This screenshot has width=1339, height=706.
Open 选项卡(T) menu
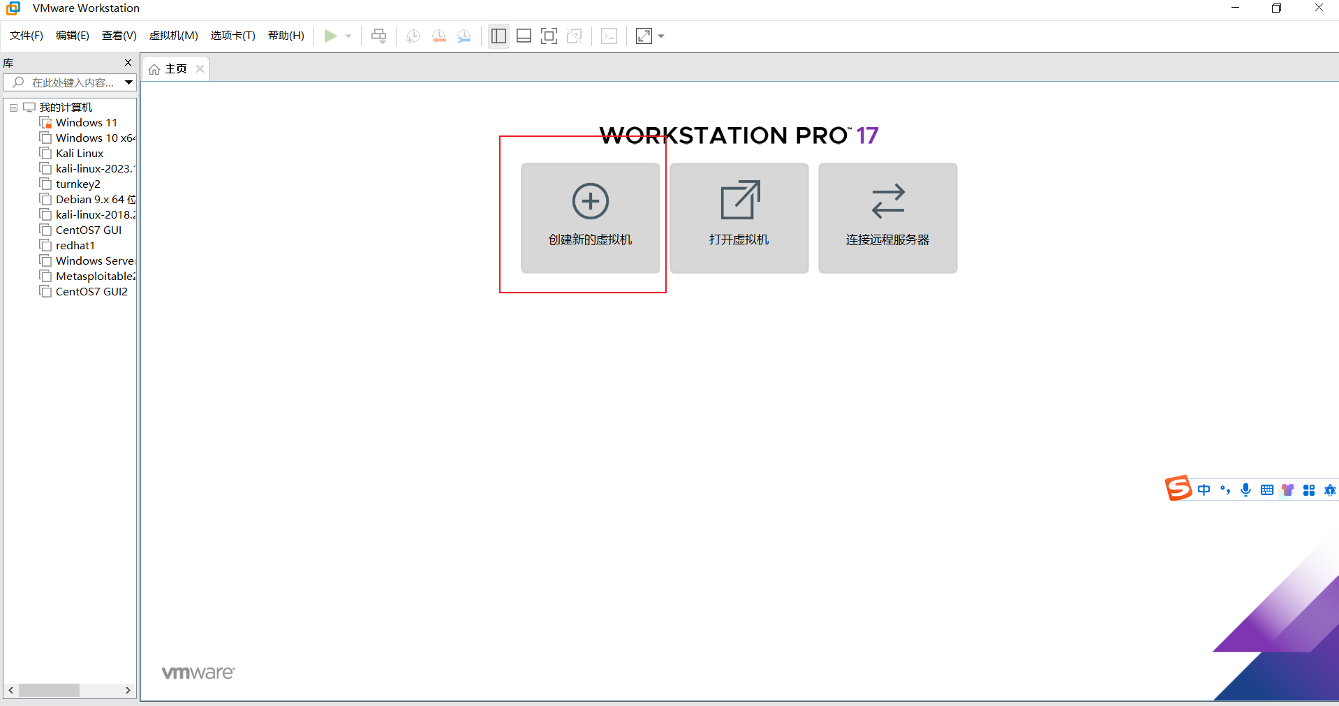click(233, 36)
